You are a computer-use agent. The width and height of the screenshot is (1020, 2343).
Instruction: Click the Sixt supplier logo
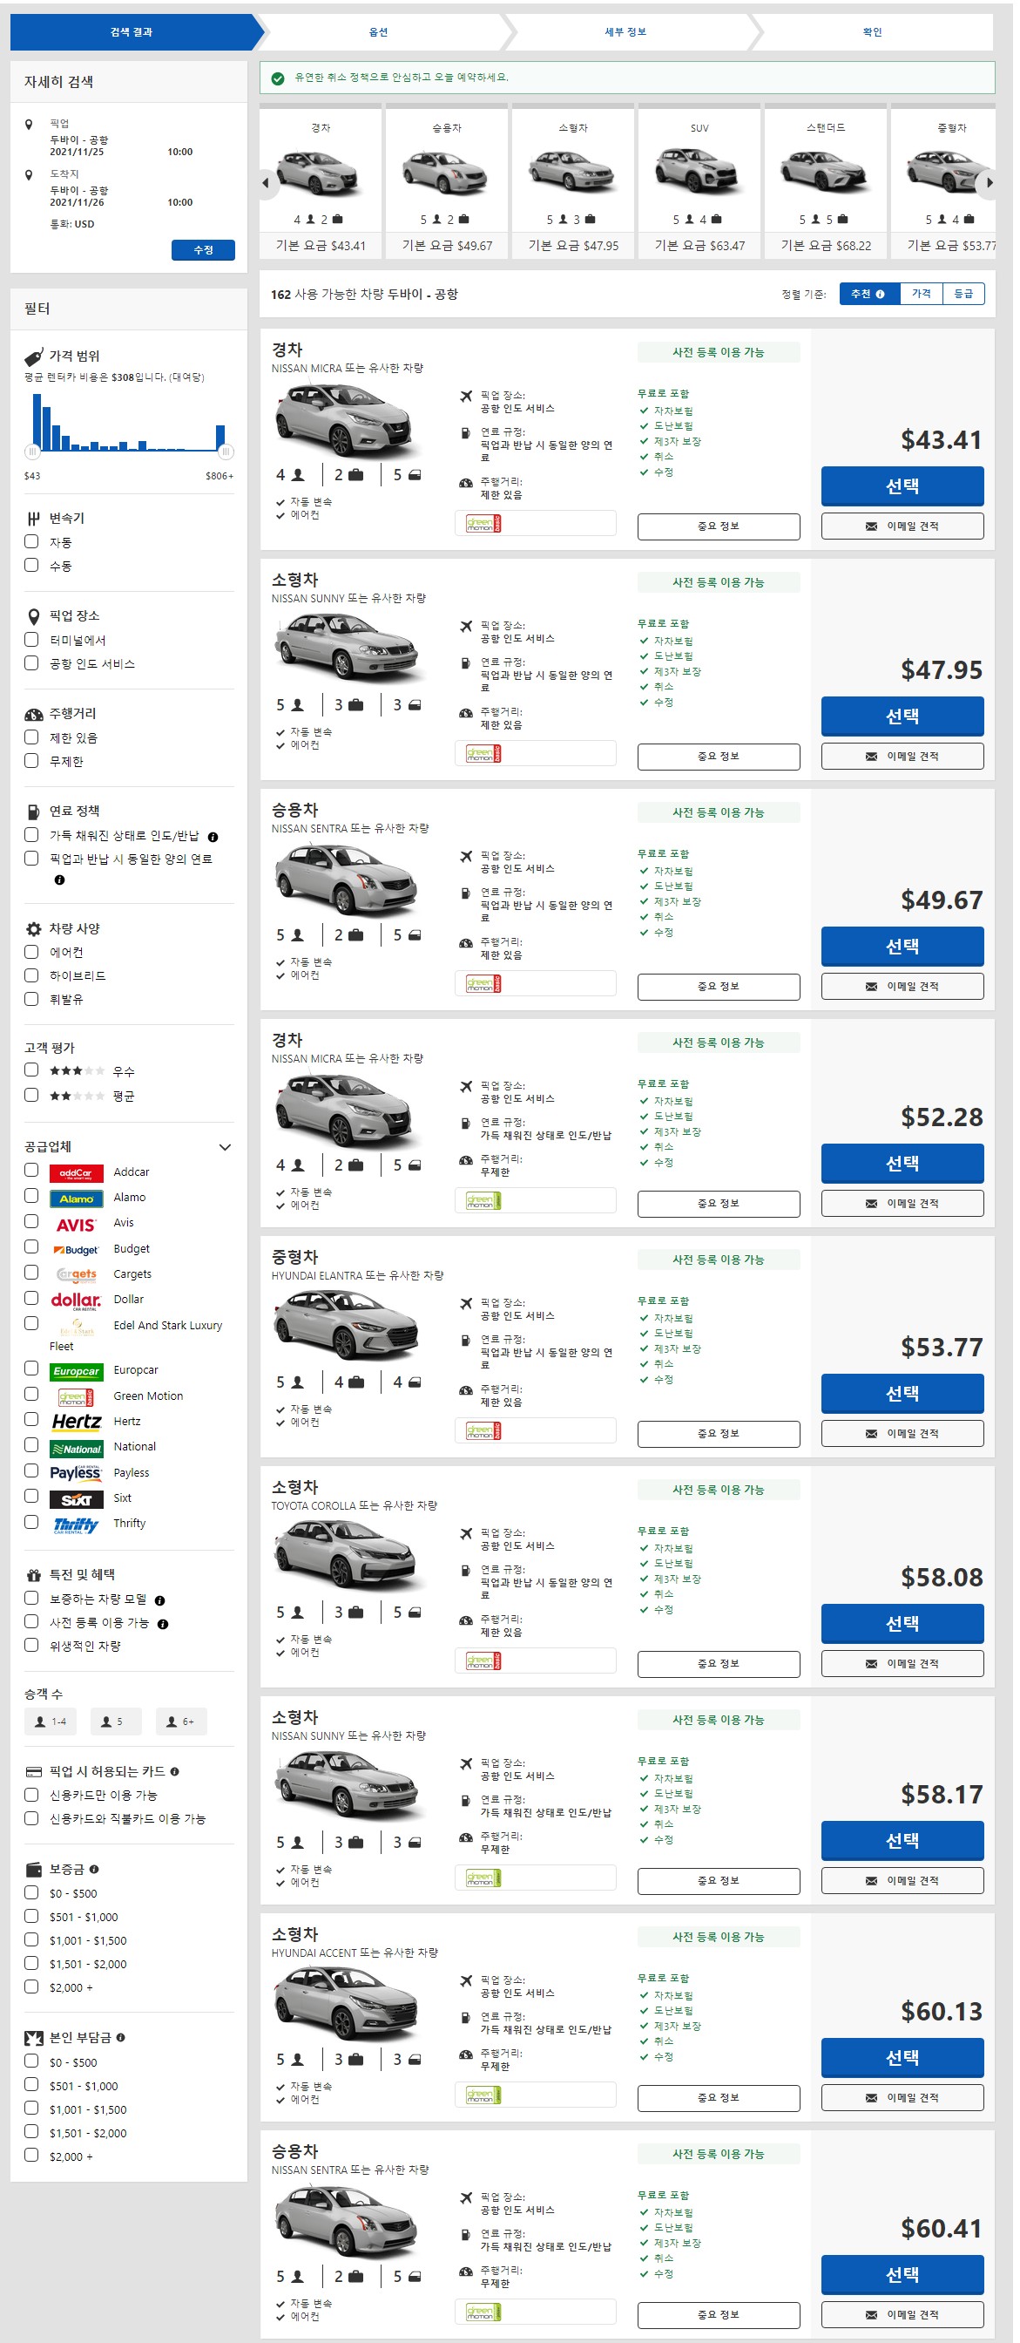77,1498
